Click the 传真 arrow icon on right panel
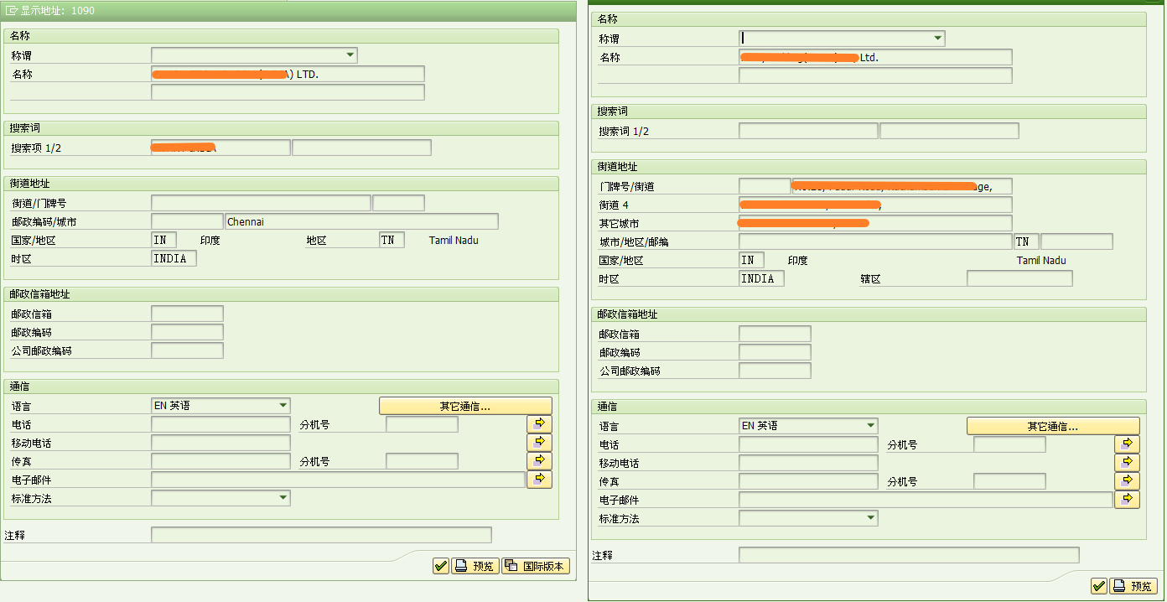This screenshot has width=1167, height=602. pos(1127,480)
